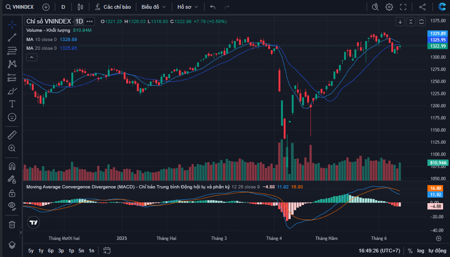Select the Text annotation tool
The width and height of the screenshot is (450, 257).
click(12, 104)
